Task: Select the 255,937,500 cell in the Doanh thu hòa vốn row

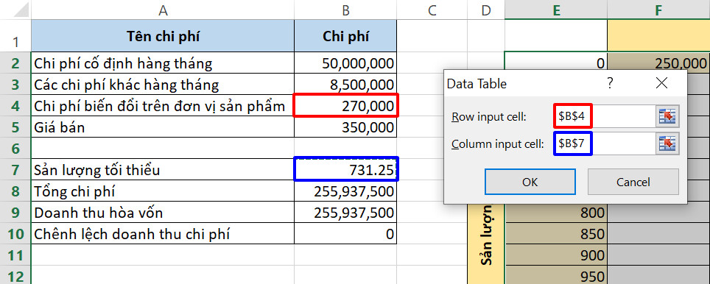Action: tap(345, 212)
